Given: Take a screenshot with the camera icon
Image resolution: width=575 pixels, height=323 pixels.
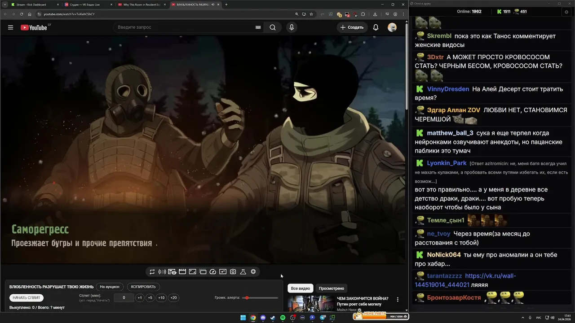Looking at the screenshot, I should pyautogui.click(x=233, y=271).
